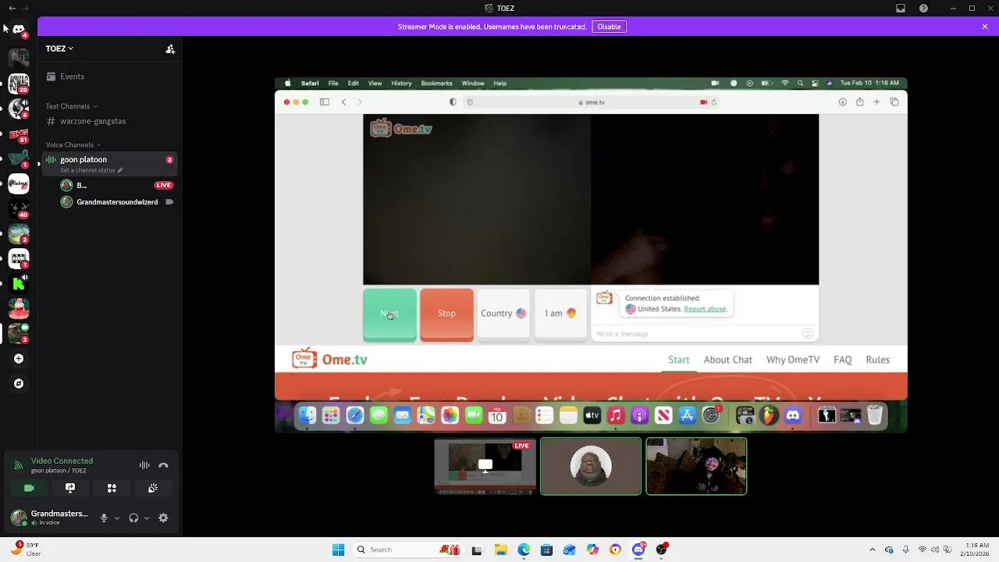Open the FAQ tab on Ome.tv
The height and width of the screenshot is (562, 999).
pos(843,360)
